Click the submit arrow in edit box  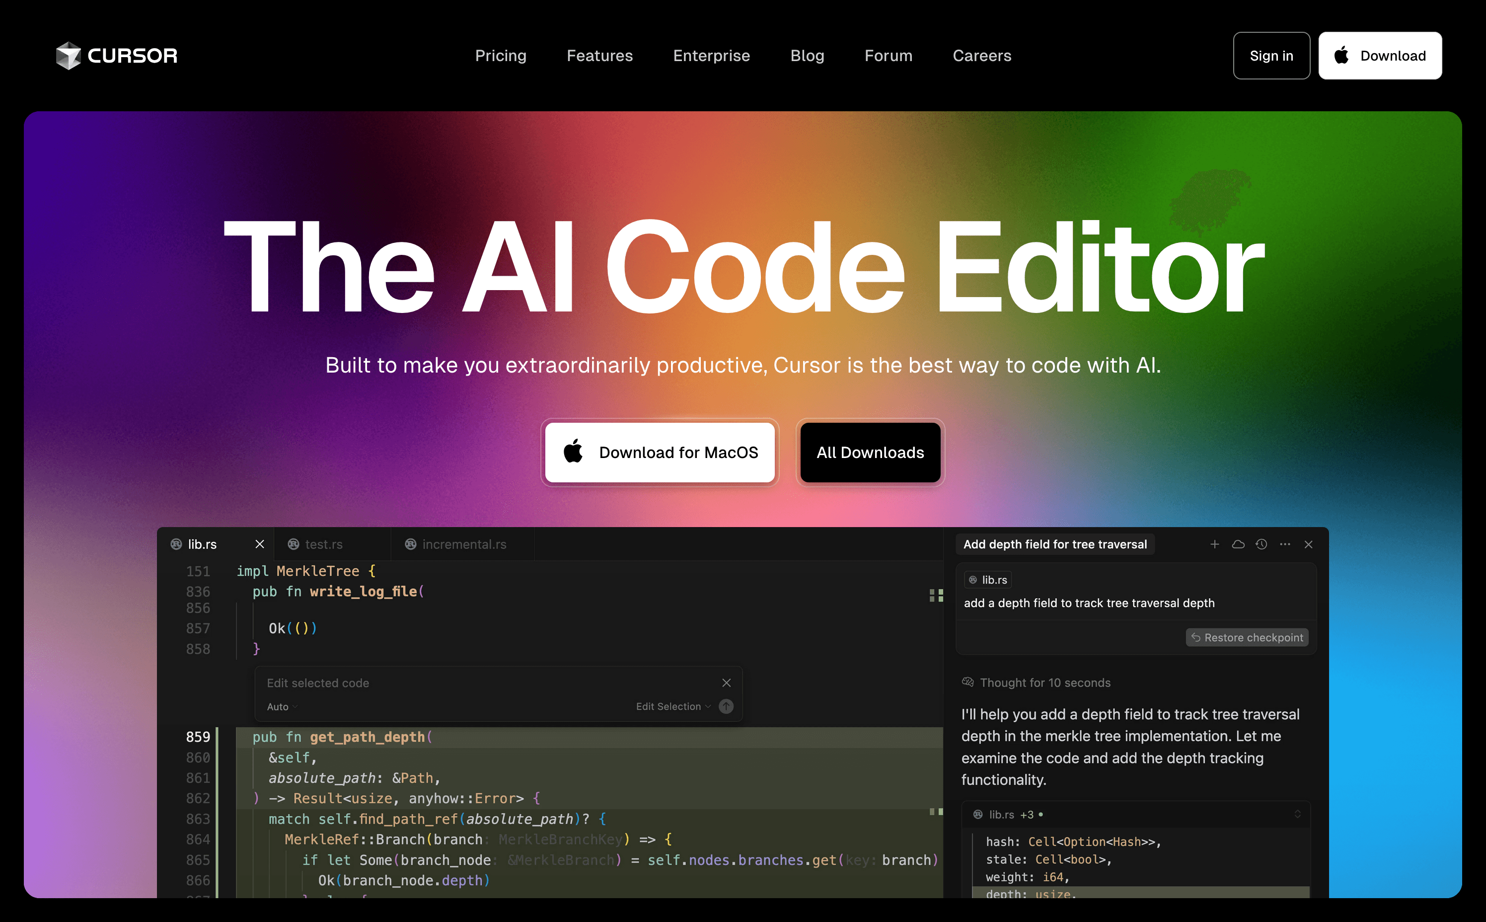pyautogui.click(x=725, y=706)
